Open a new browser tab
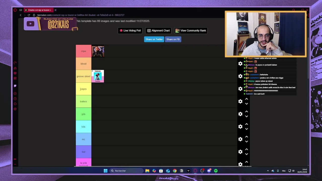Viewport: 322px width, 181px height. pyautogui.click(x=55, y=10)
